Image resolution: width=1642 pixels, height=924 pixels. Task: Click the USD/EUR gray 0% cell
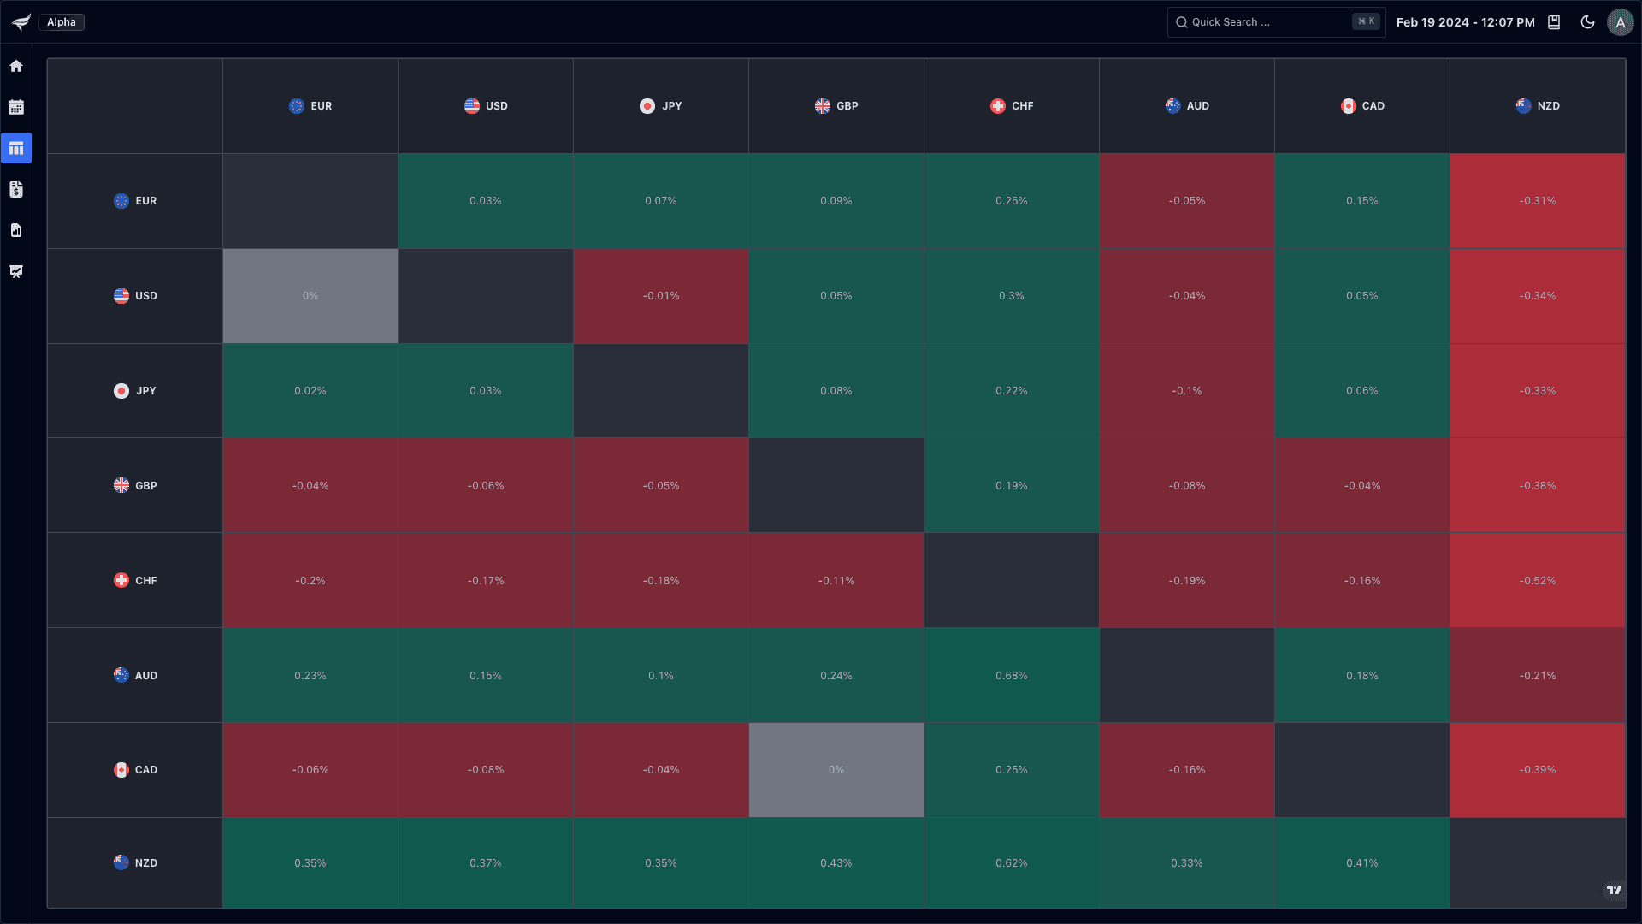(x=310, y=296)
